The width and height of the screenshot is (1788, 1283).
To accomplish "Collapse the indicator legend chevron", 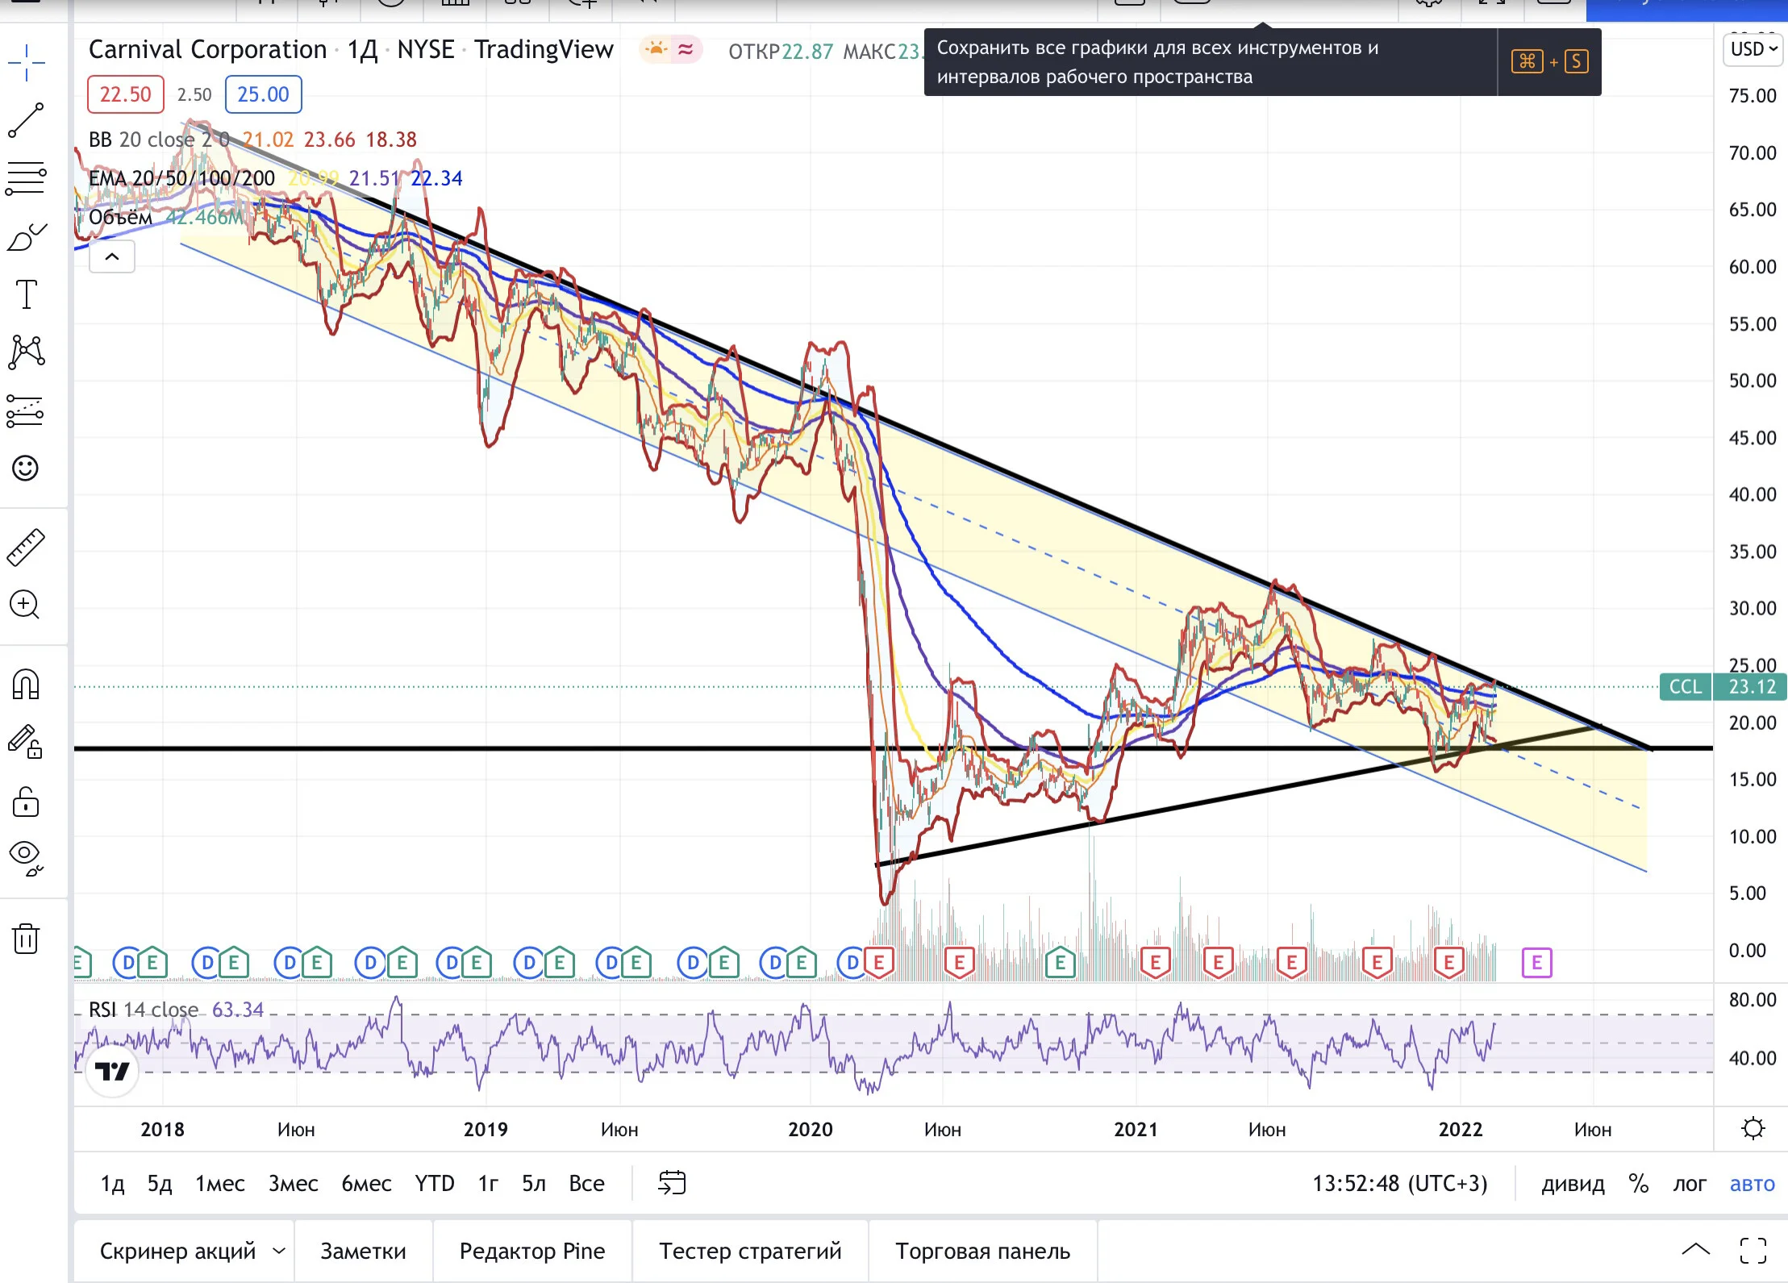I will pos(112,256).
